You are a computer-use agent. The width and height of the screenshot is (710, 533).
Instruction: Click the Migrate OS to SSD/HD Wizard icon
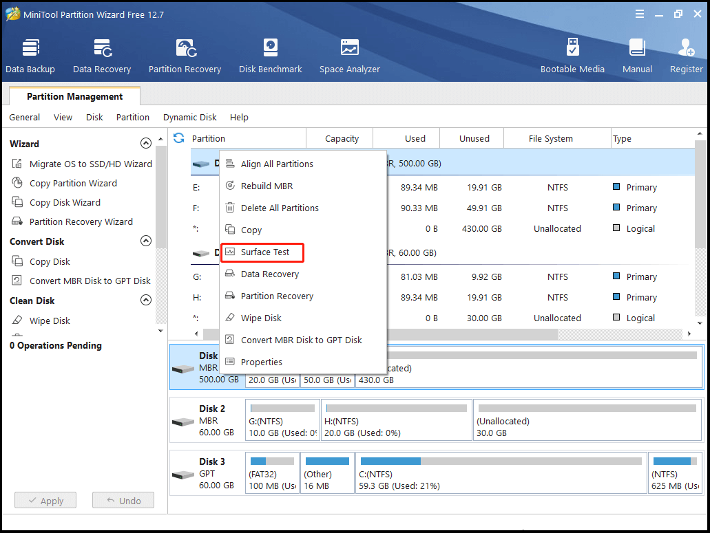(17, 164)
